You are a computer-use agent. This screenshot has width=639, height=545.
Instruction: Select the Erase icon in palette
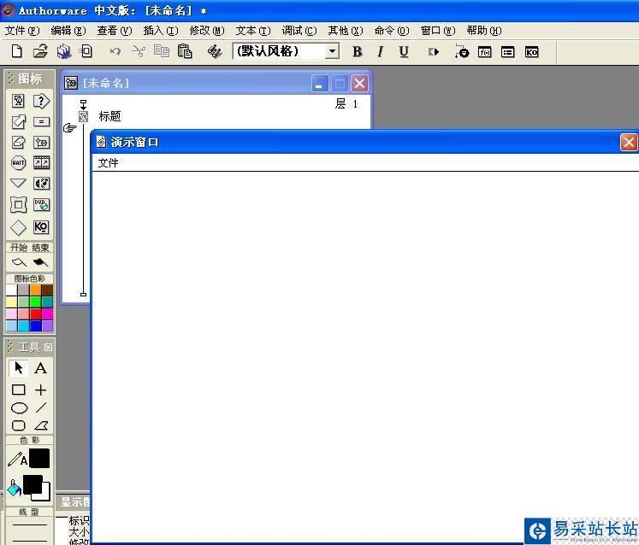pos(18,142)
